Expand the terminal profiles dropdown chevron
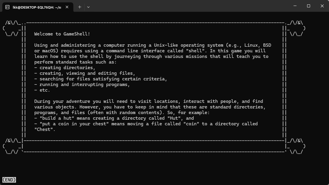 tap(88, 7)
